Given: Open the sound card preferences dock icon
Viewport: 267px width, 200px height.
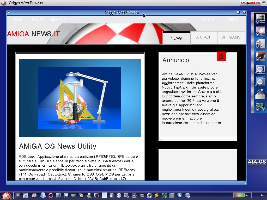Looking at the screenshot, I should coord(260,107).
